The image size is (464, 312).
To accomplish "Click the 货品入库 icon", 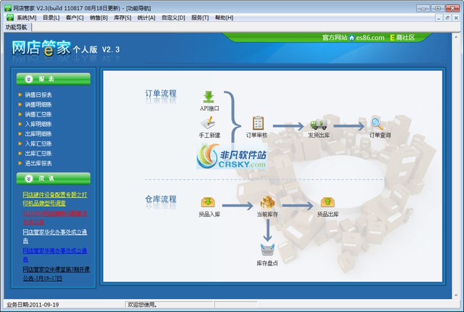I will (208, 202).
